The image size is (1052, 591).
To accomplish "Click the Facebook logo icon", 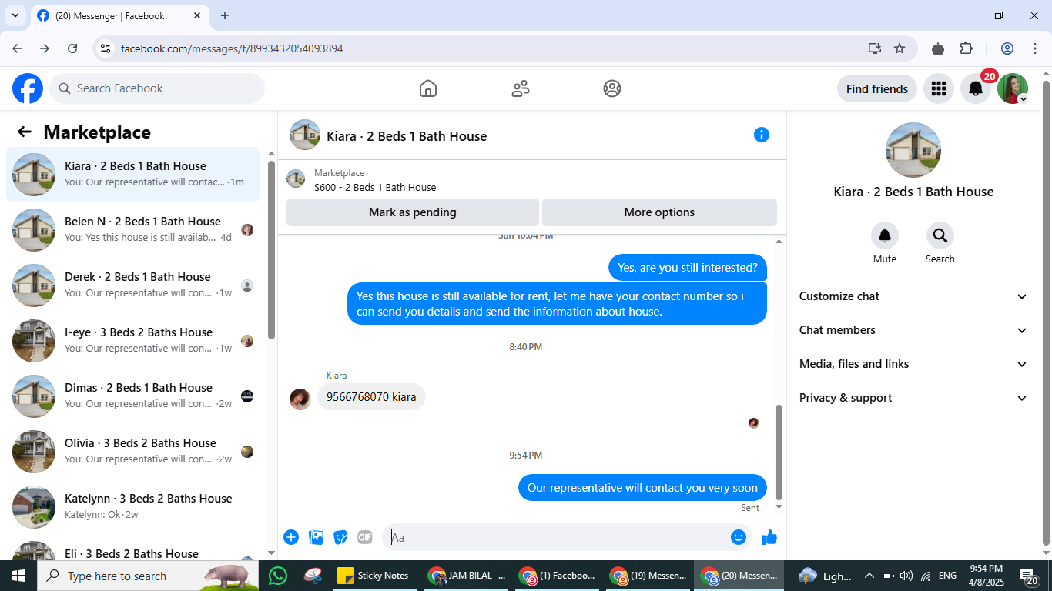I will (x=28, y=88).
